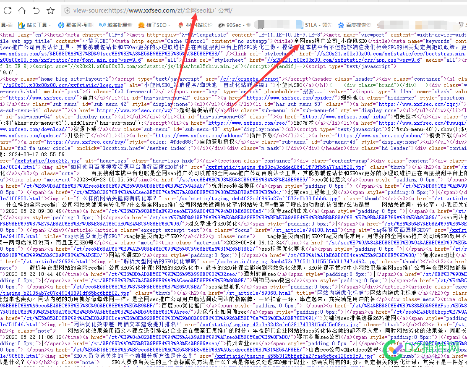
Task: Open the zt_article/59868.html link
Action: click(x=258, y=293)
